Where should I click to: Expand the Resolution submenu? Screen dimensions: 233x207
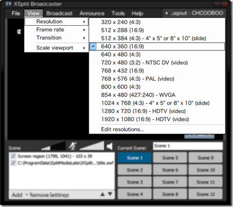click(x=56, y=22)
